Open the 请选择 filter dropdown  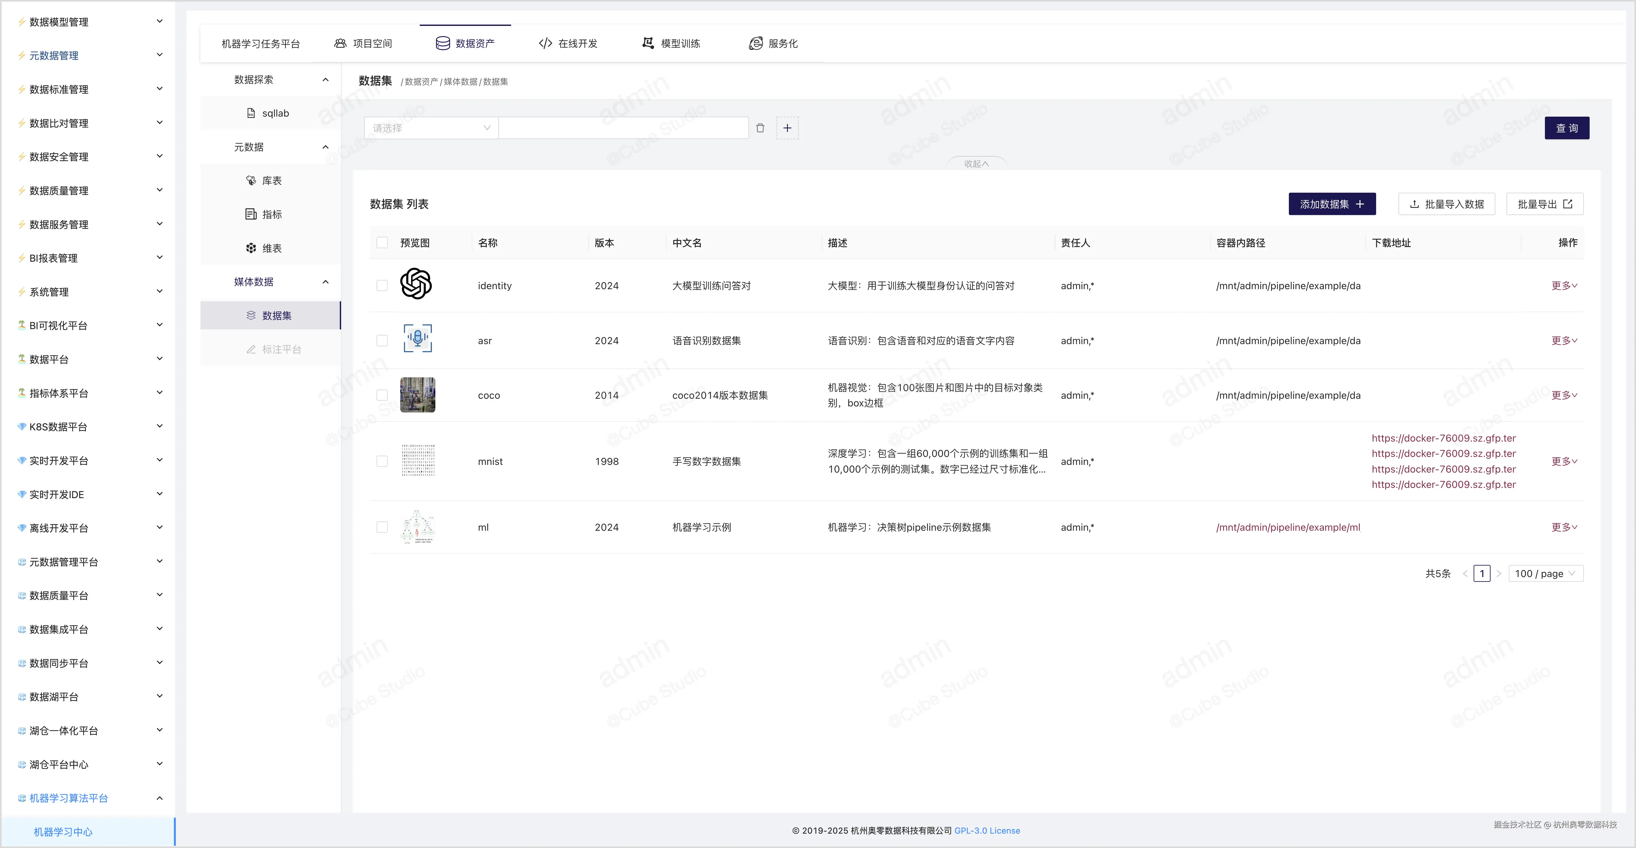[431, 128]
